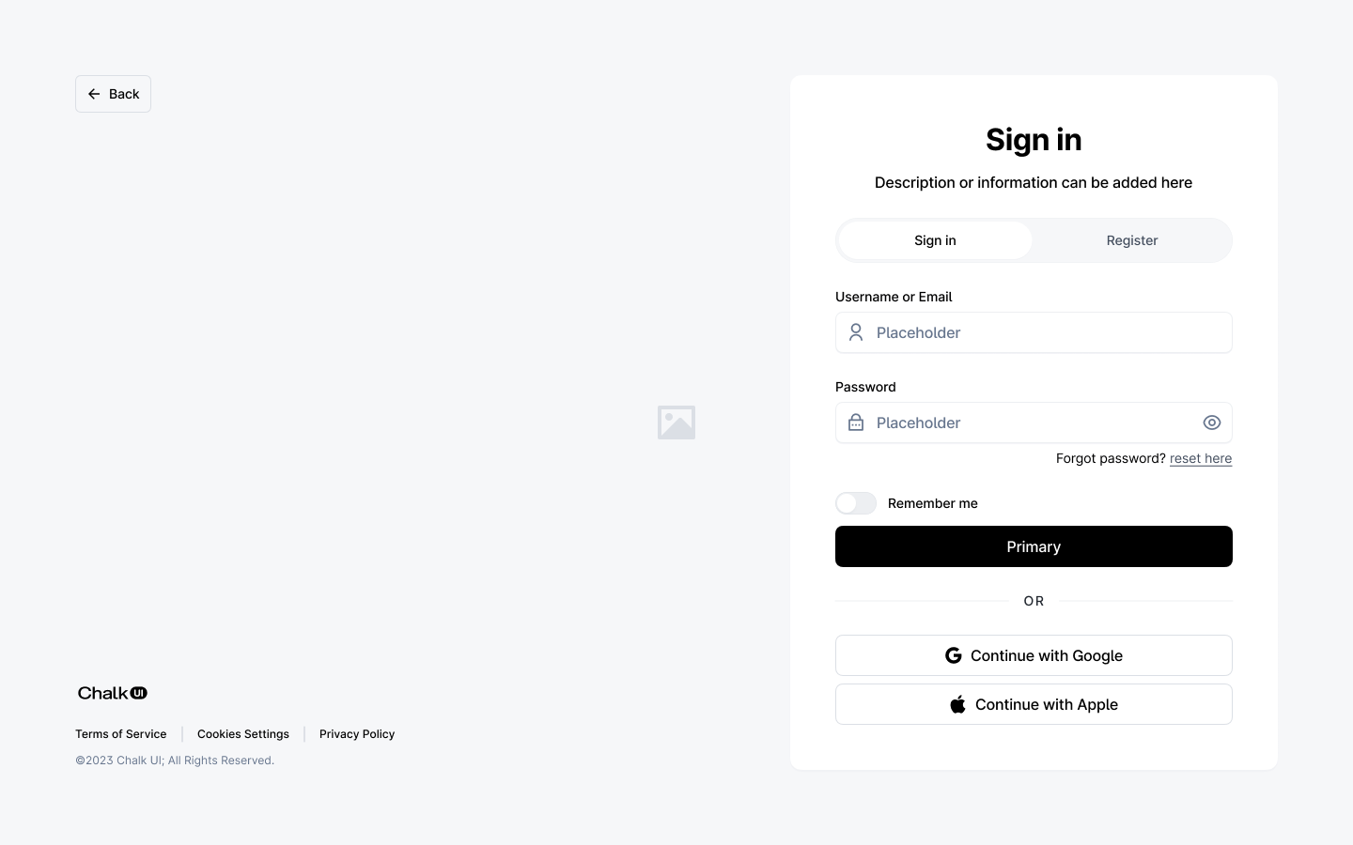Click the padlock icon in password field
This screenshot has width=1353, height=845.
[x=855, y=422]
